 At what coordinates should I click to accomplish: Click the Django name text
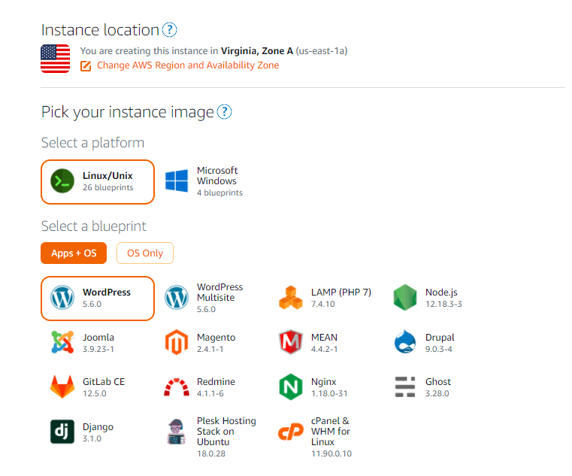click(98, 427)
